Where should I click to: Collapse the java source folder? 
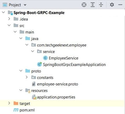click(x=21, y=38)
